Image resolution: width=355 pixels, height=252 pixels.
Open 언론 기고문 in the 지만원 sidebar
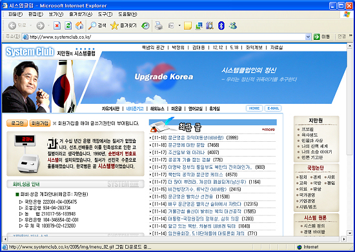pyautogui.click(x=312, y=157)
